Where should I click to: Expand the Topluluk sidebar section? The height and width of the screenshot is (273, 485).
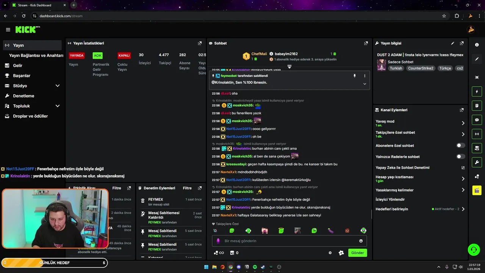point(58,106)
